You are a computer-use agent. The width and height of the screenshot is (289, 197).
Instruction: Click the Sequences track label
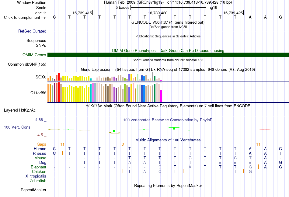tap(36, 40)
